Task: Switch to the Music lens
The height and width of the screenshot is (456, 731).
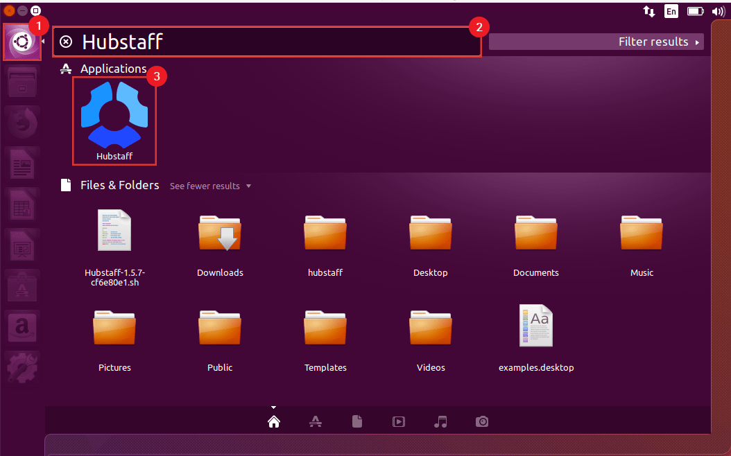Action: [440, 421]
